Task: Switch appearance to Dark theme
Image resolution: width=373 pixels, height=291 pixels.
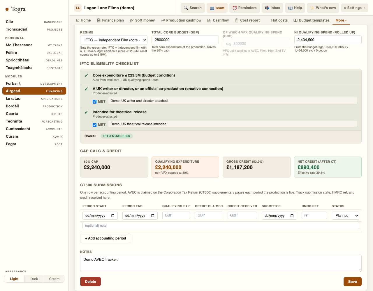Action: point(34,279)
